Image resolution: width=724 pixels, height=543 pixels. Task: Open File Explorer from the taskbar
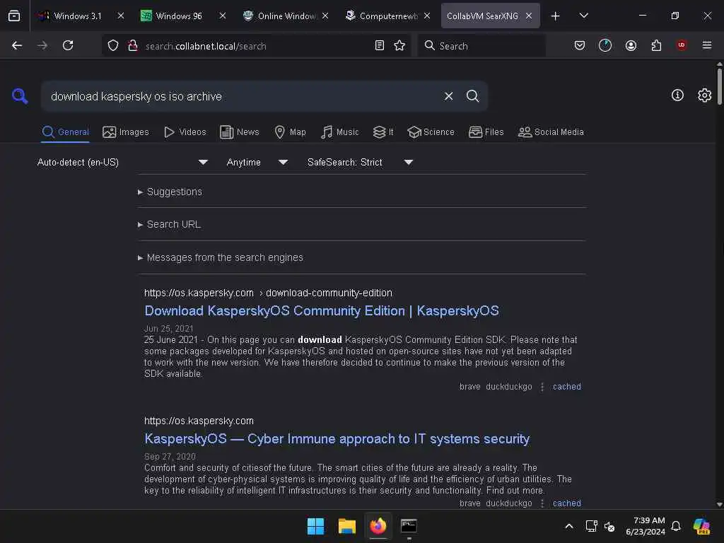point(346,526)
